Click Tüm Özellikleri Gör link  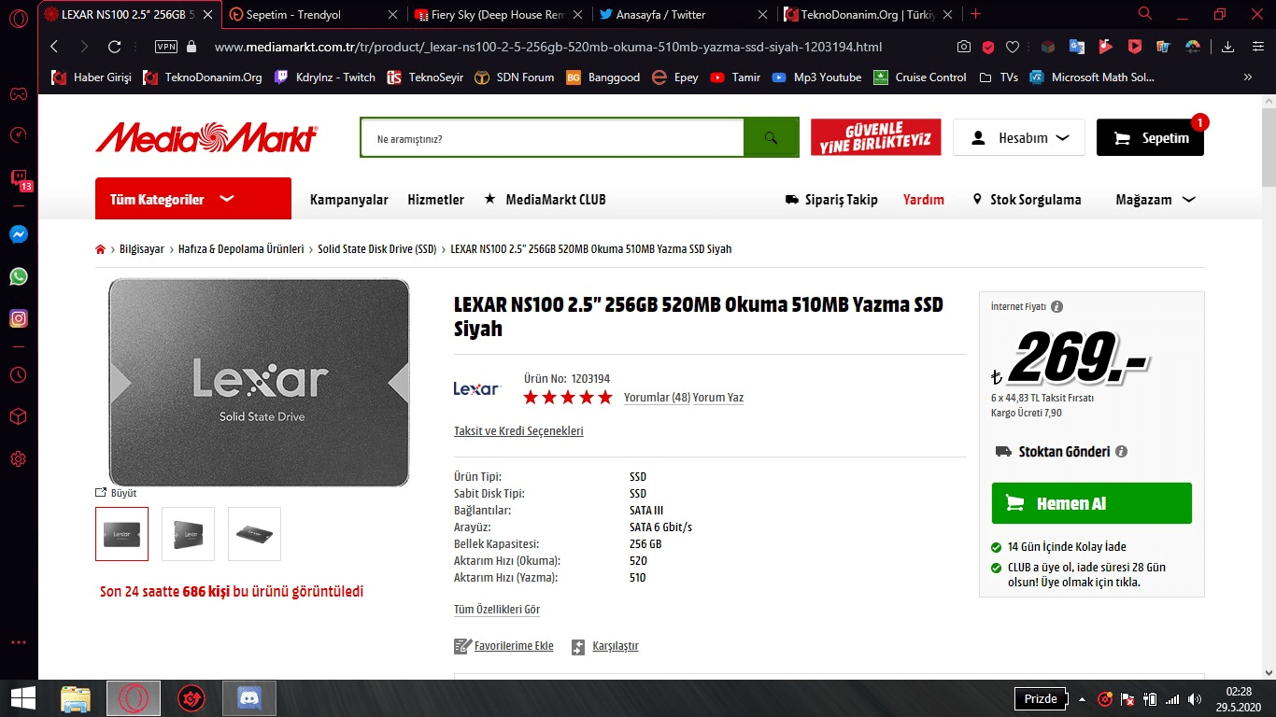[497, 610]
